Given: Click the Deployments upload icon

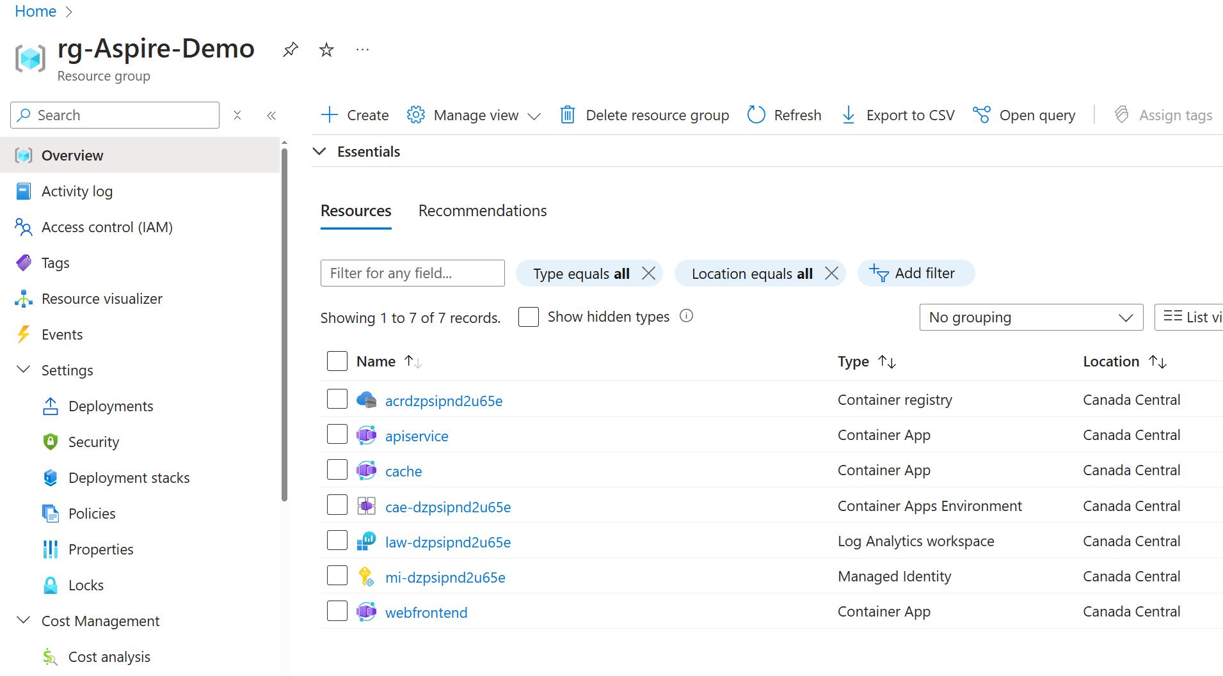Looking at the screenshot, I should pos(51,406).
